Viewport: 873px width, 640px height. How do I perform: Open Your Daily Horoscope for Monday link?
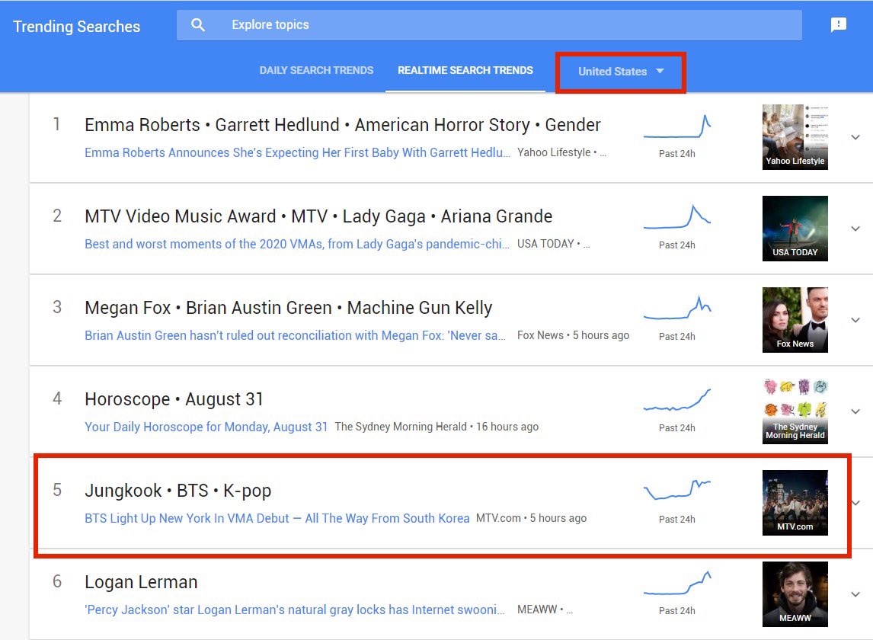[x=206, y=427]
